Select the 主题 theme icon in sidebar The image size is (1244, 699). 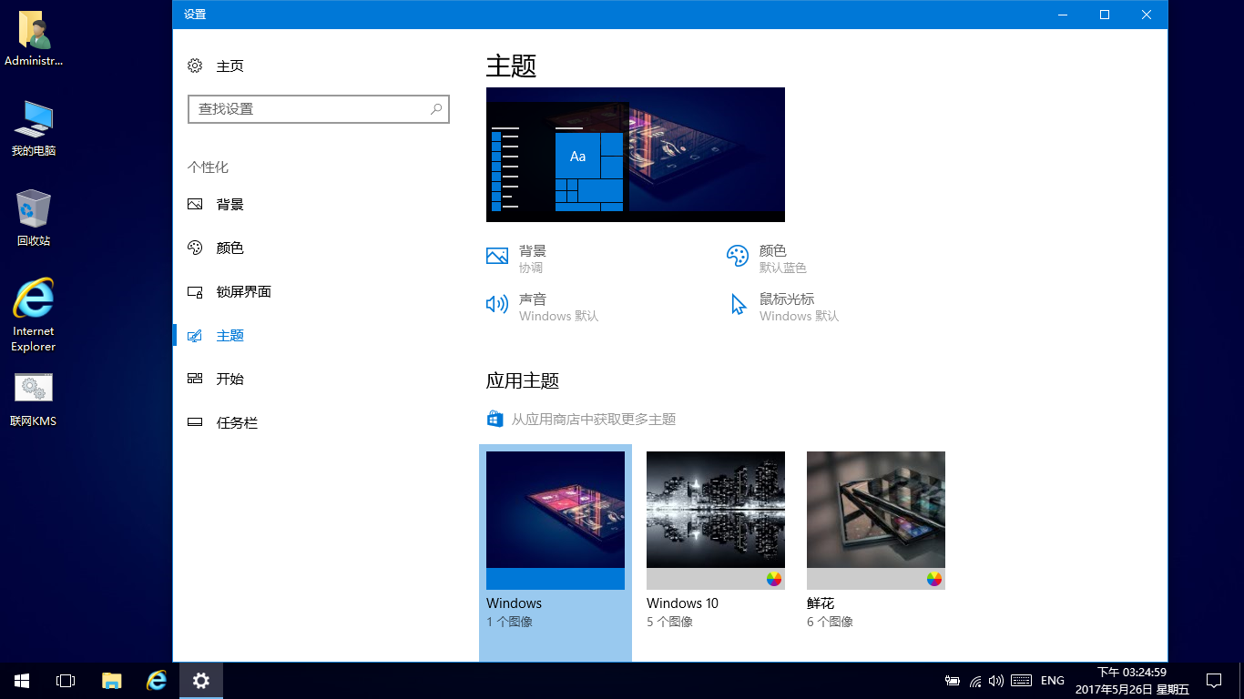195,336
